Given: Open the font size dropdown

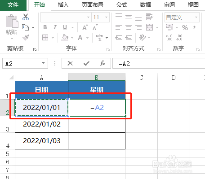Looking at the screenshot, I should click(x=106, y=17).
